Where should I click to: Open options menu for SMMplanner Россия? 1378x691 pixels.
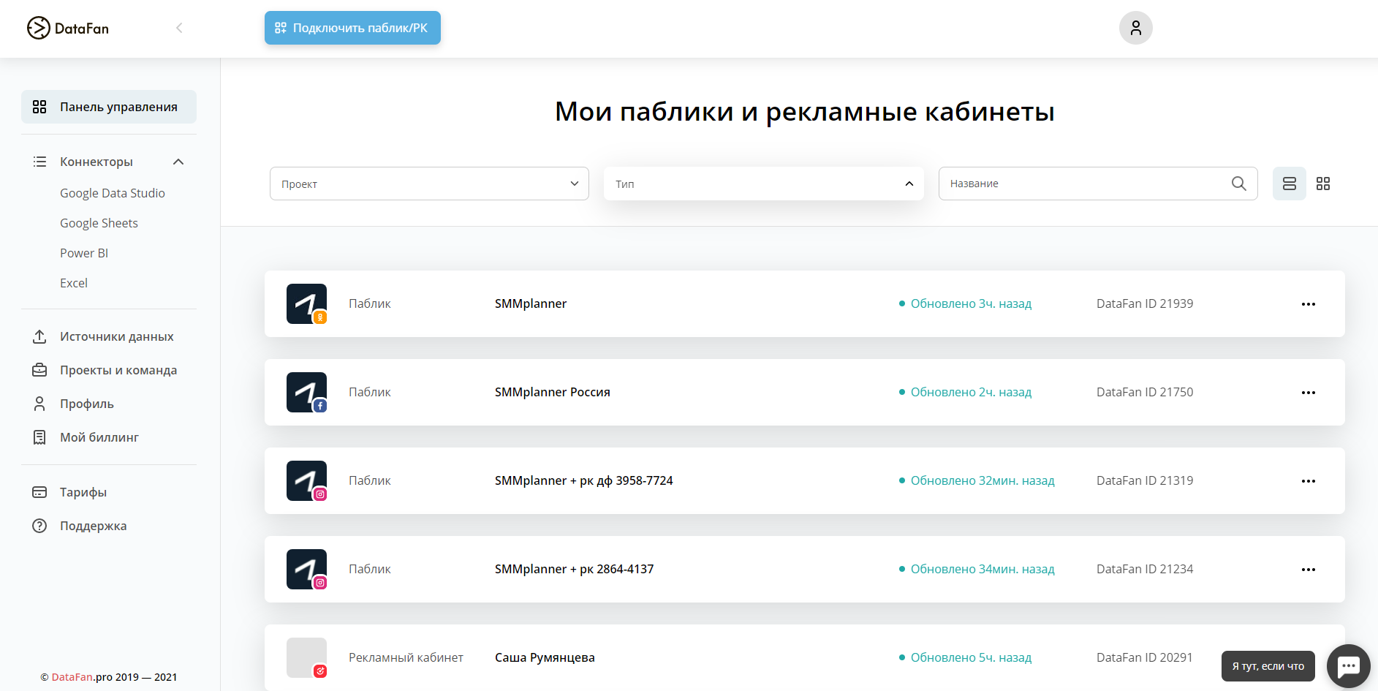tap(1309, 393)
